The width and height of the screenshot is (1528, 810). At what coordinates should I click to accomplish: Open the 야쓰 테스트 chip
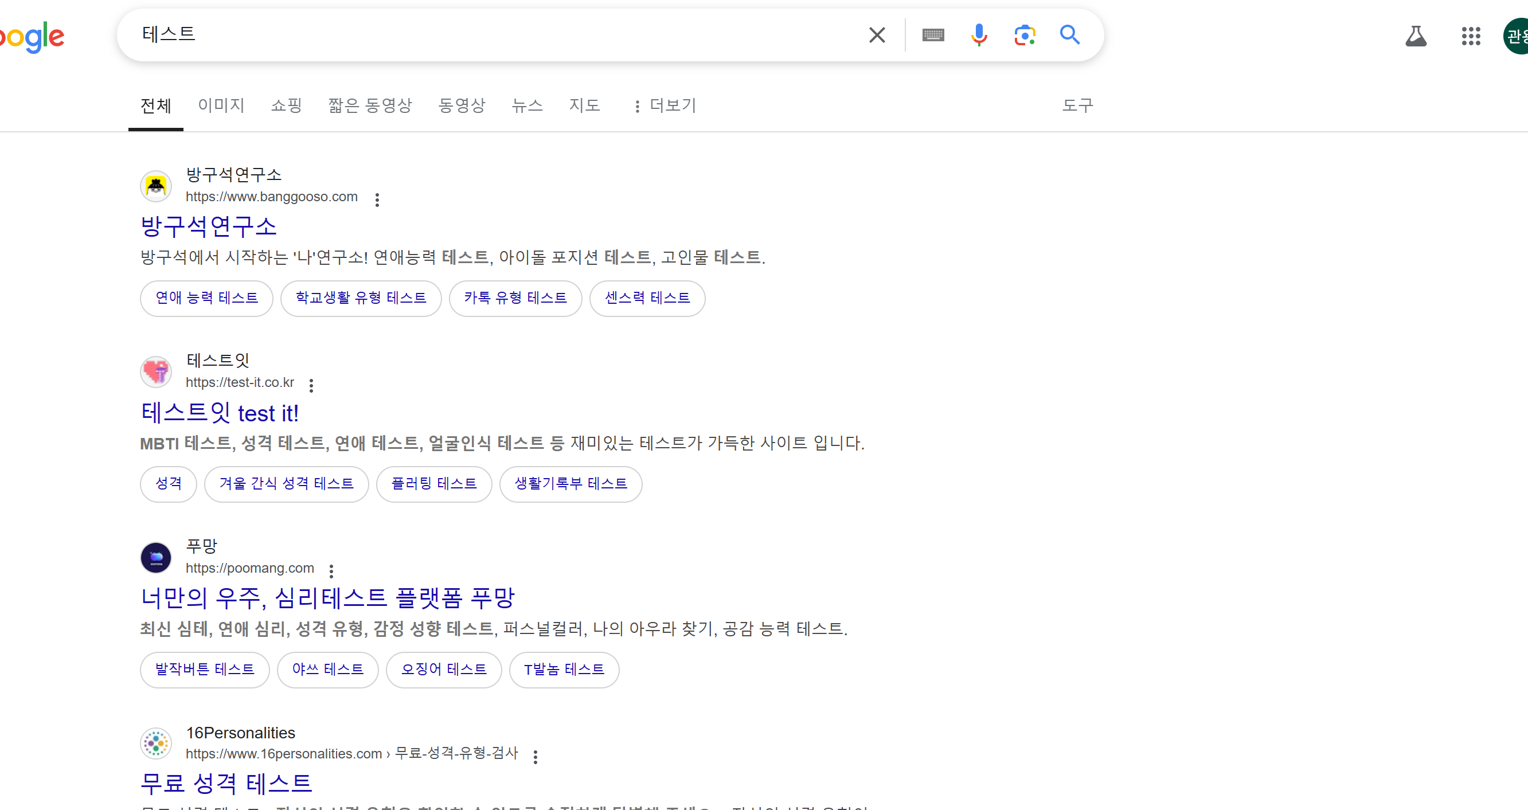pos(327,670)
